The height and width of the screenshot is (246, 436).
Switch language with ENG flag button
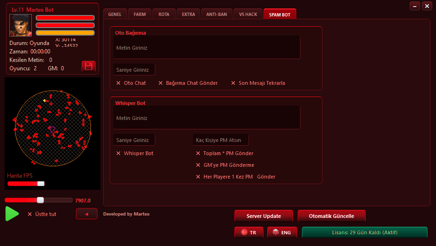[x=282, y=232]
